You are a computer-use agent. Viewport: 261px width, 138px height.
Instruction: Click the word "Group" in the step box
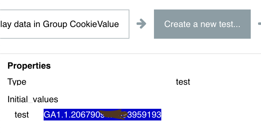click(55, 24)
